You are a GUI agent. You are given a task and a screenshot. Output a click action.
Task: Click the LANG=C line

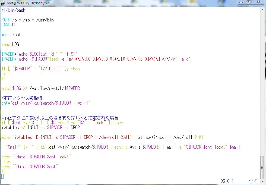8,25
